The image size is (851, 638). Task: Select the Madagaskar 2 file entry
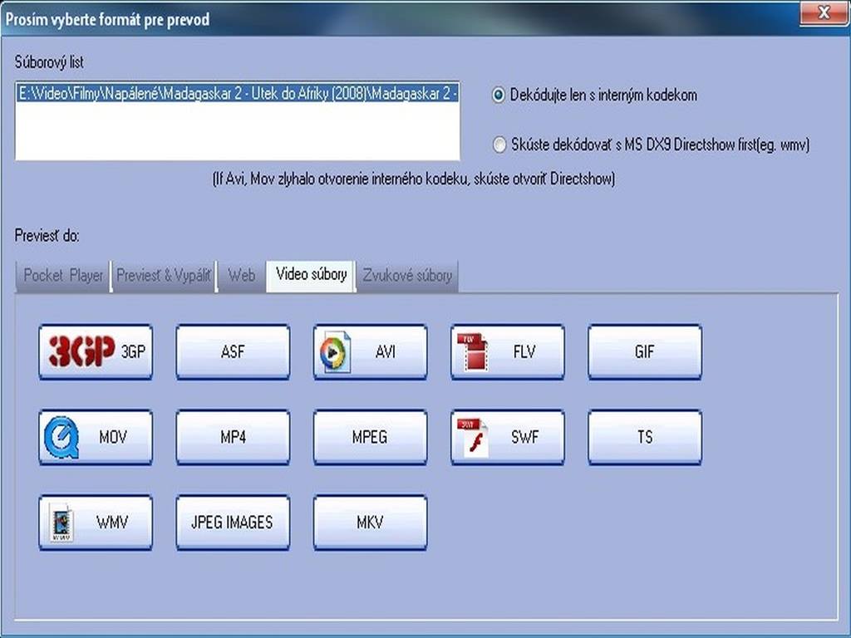238,94
